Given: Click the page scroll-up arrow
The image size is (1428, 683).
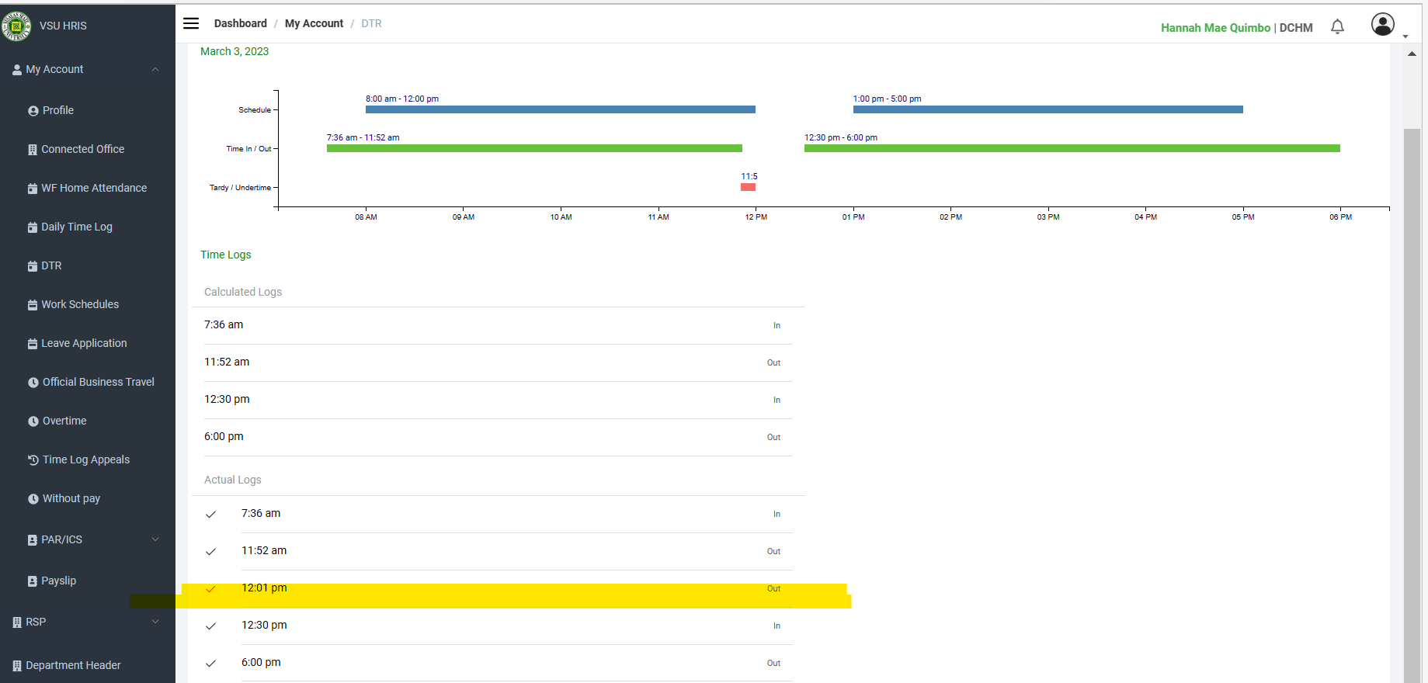Looking at the screenshot, I should coord(1412,54).
